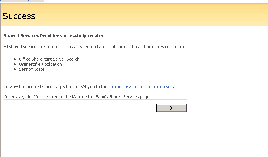Click the 'Office SharePoint Server Search' item
The width and height of the screenshot is (268, 157).
point(49,59)
